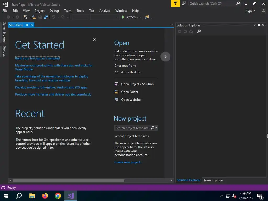Follow 'Build your first app in 5 minutes' link
Screen dimensions: 268x201
pos(37,58)
